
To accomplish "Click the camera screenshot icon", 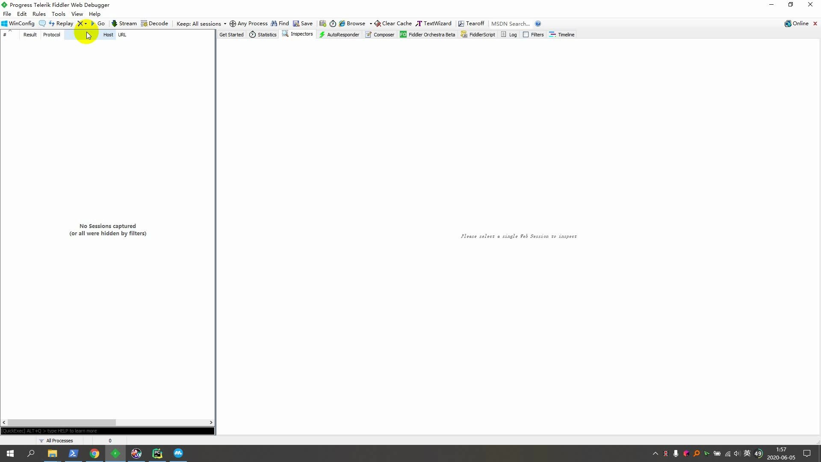I will tap(323, 24).
